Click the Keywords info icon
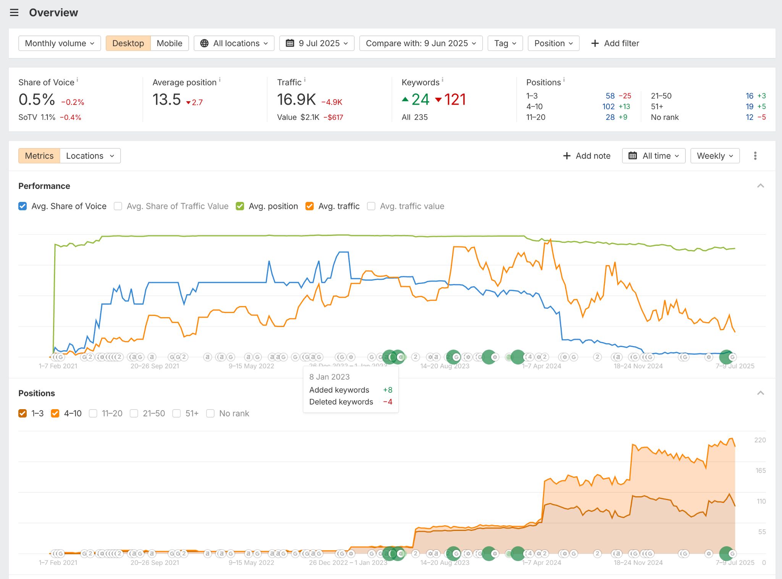Image resolution: width=782 pixels, height=579 pixels. point(443,79)
